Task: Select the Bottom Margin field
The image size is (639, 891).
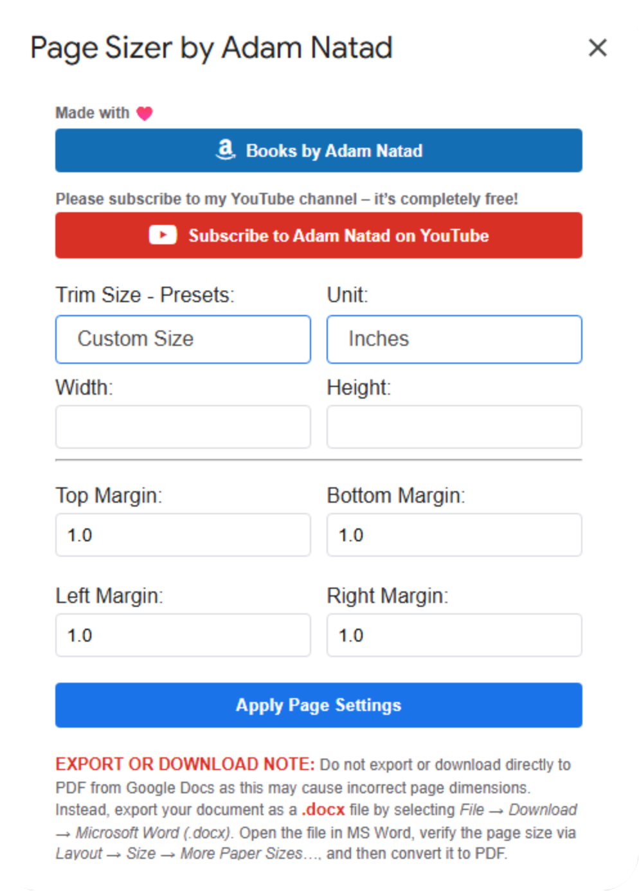Action: point(455,535)
